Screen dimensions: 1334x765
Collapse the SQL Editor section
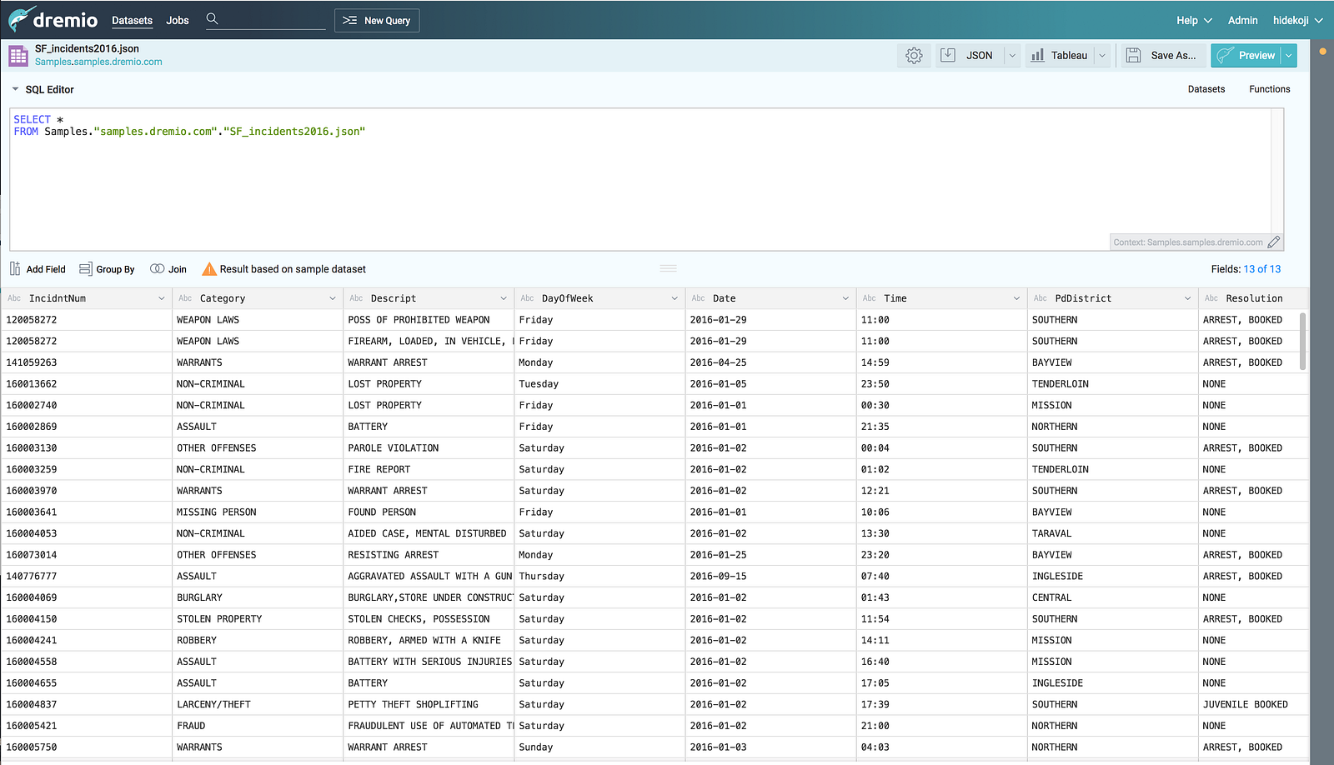15,89
